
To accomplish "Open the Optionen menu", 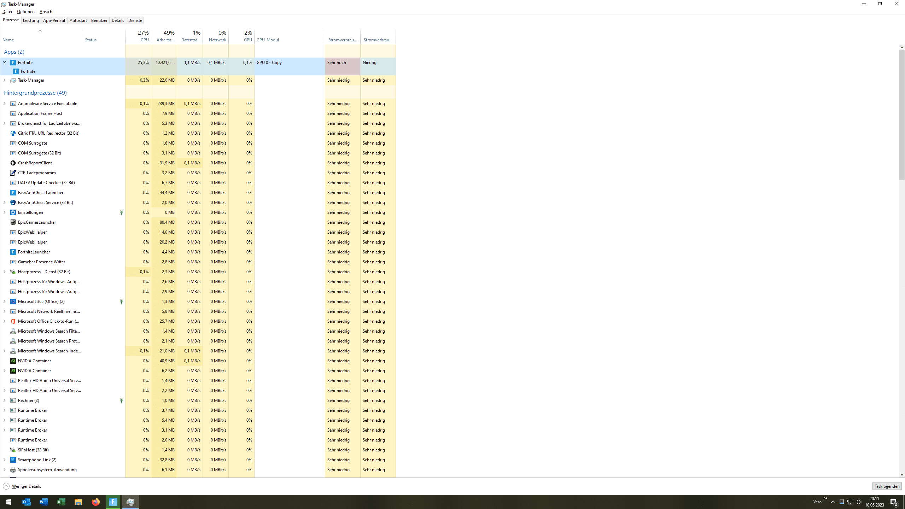I will point(26,12).
